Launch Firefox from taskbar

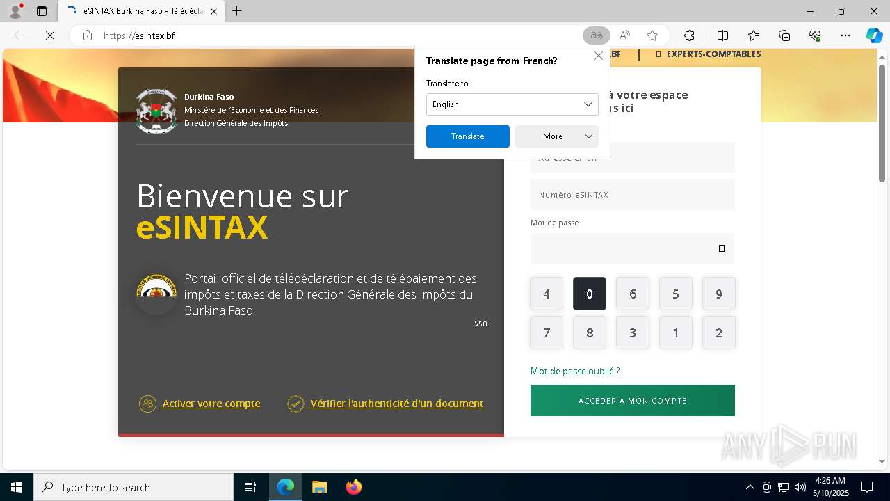353,487
